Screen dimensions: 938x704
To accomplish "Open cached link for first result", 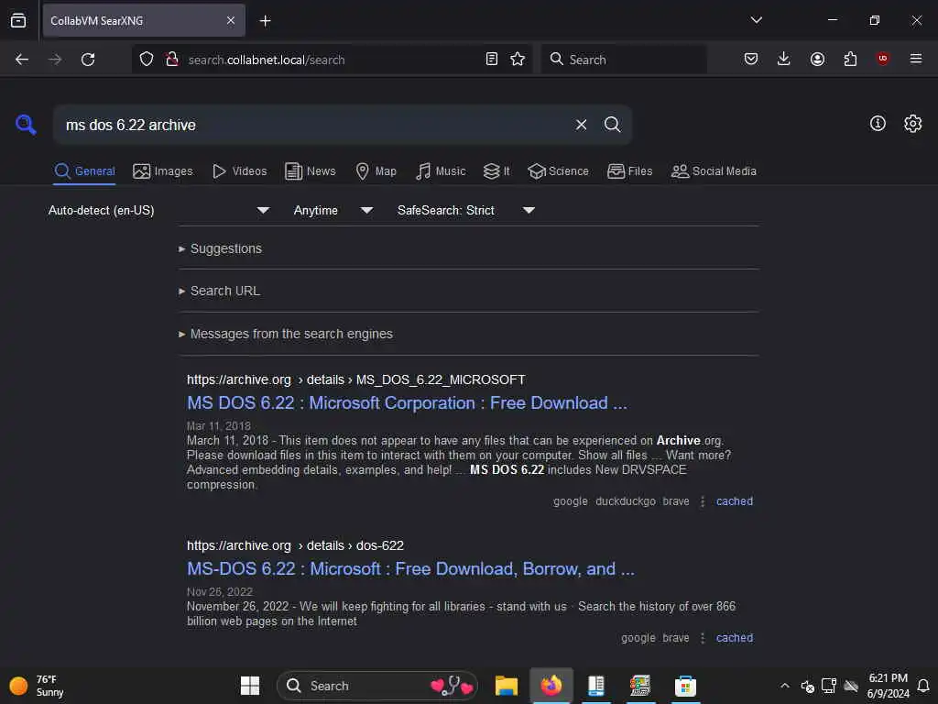I will point(735,501).
